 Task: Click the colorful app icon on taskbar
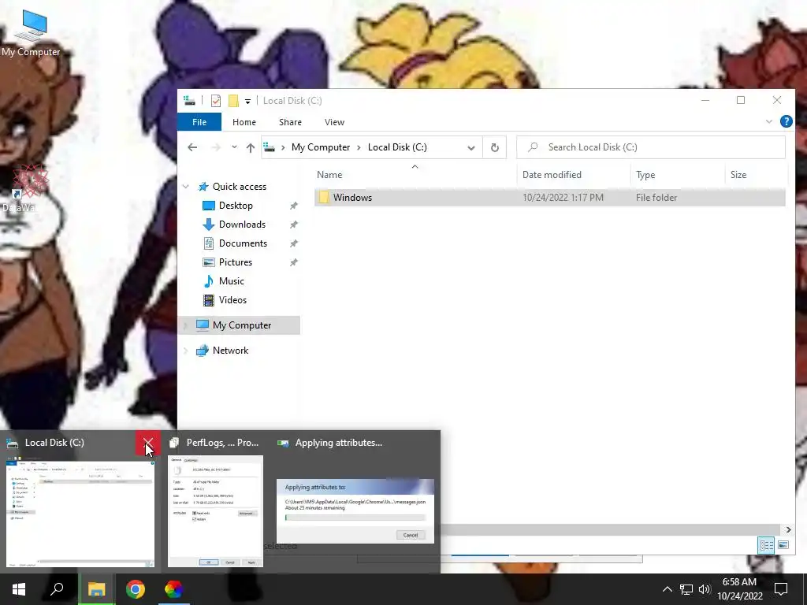click(x=174, y=589)
